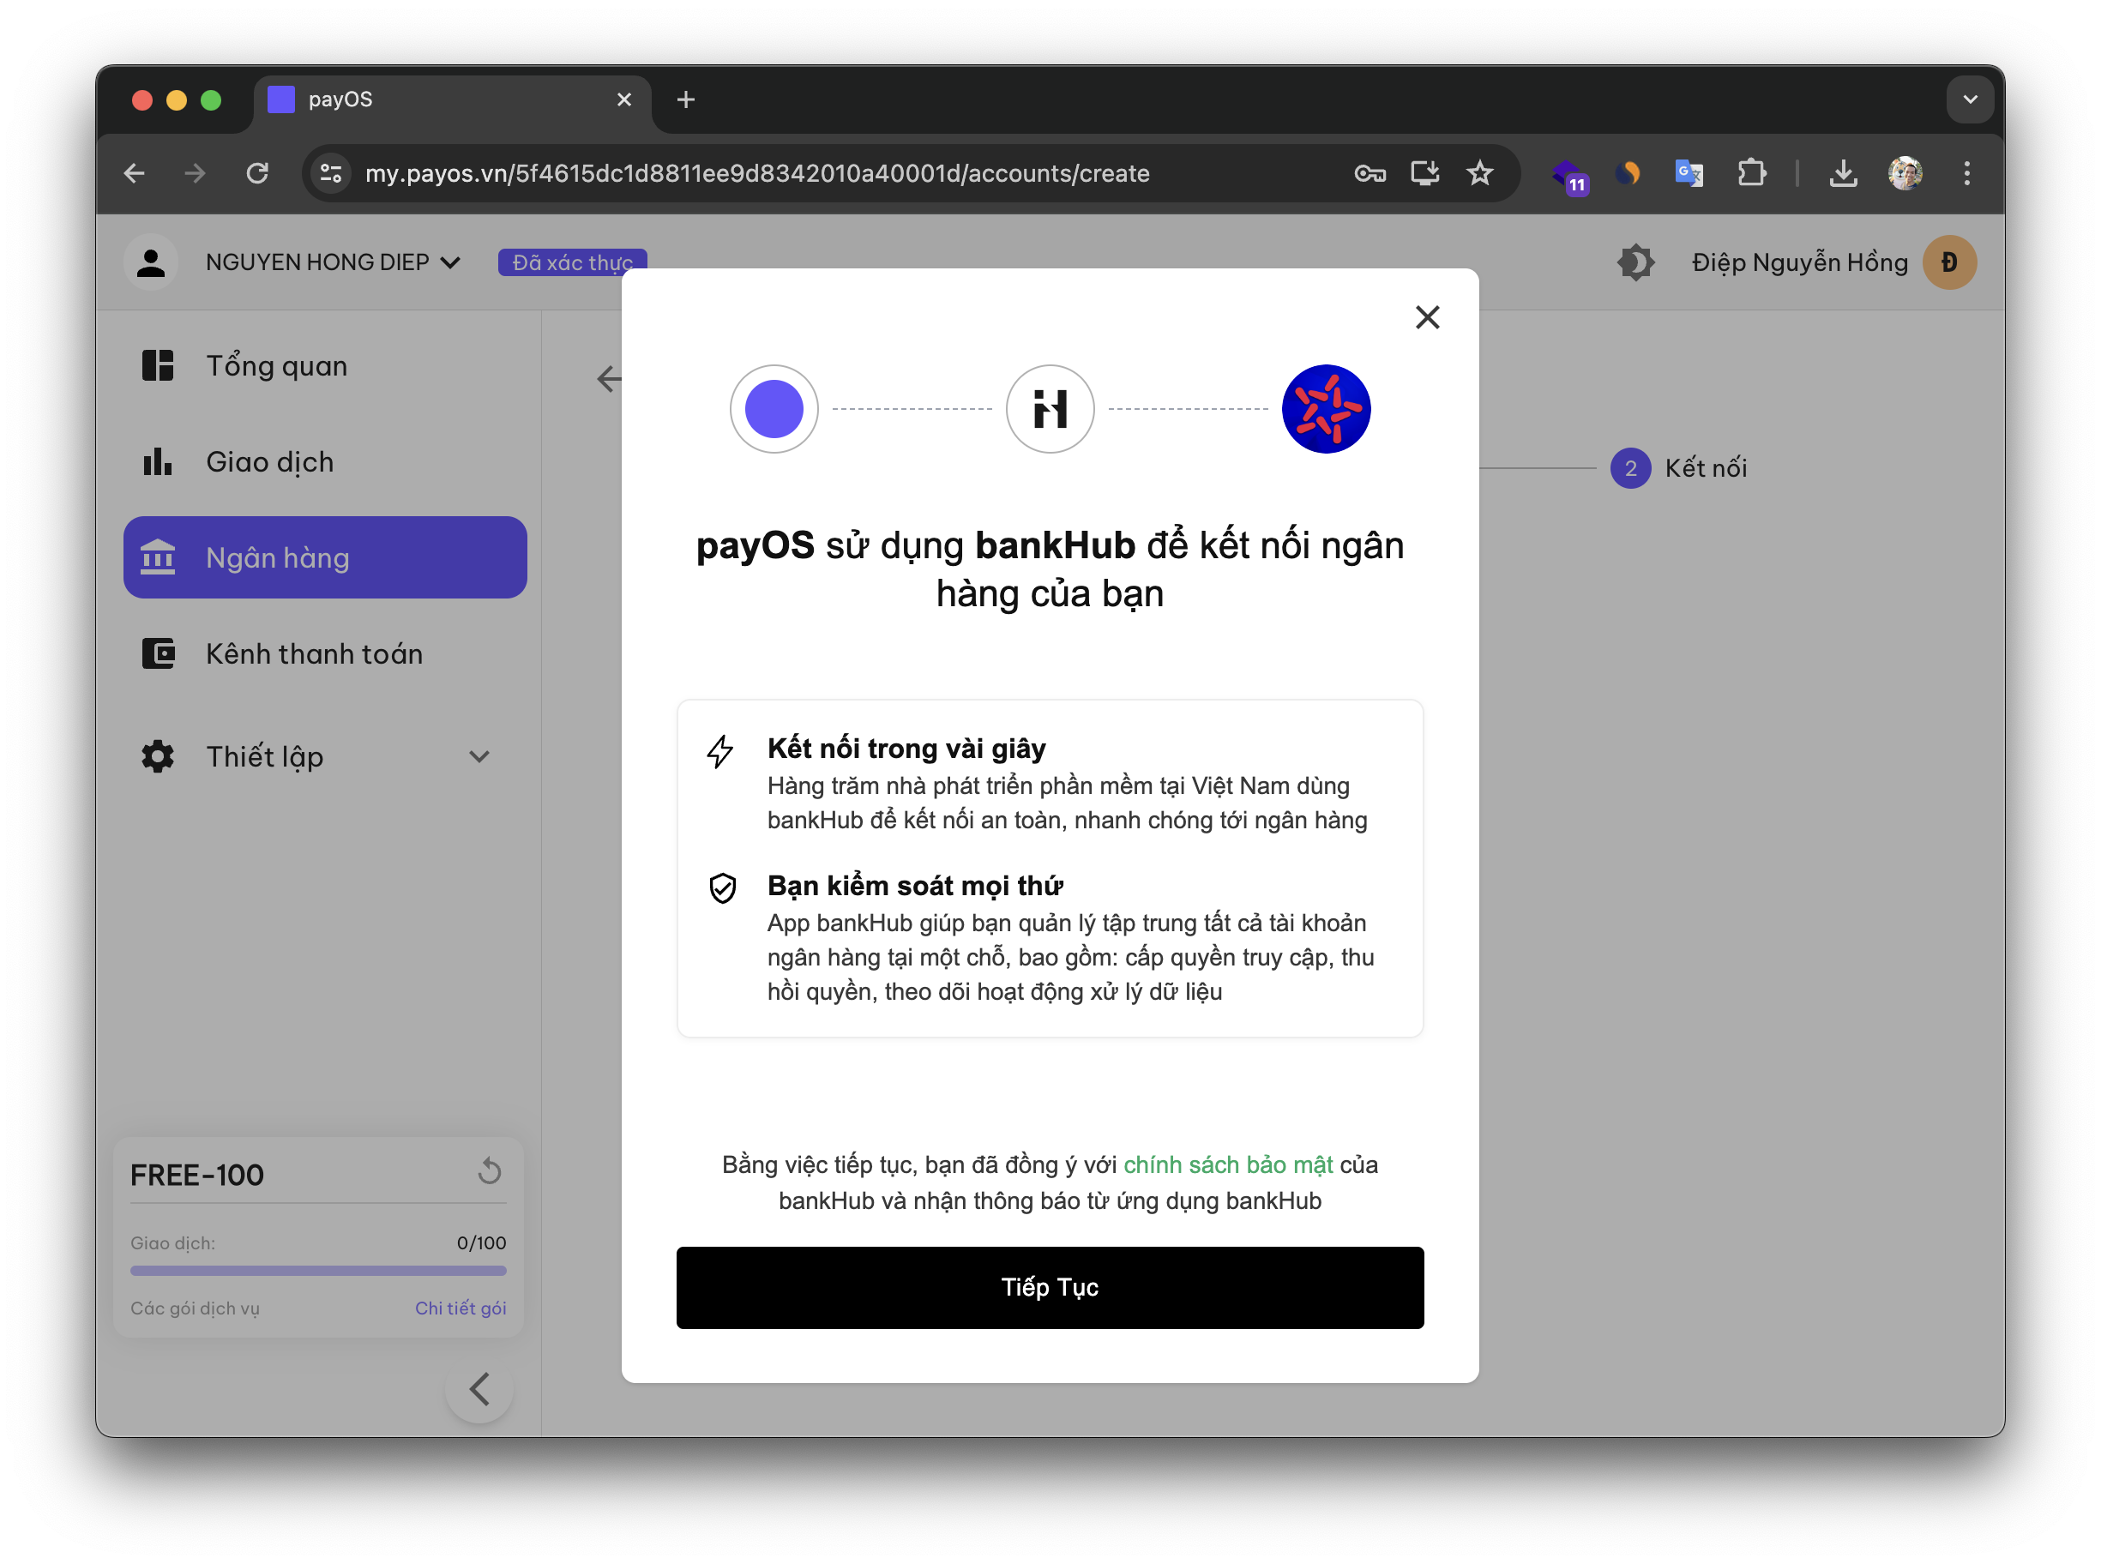Select step 2 Kết nối

[1679, 467]
